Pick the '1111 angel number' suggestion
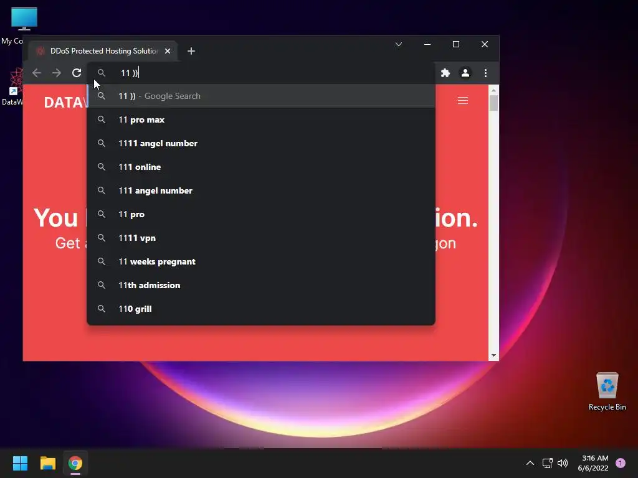 pos(261,143)
